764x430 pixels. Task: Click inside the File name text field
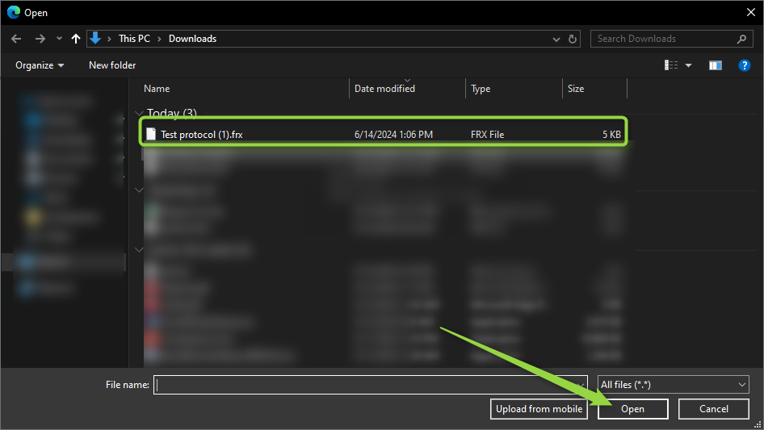click(372, 386)
